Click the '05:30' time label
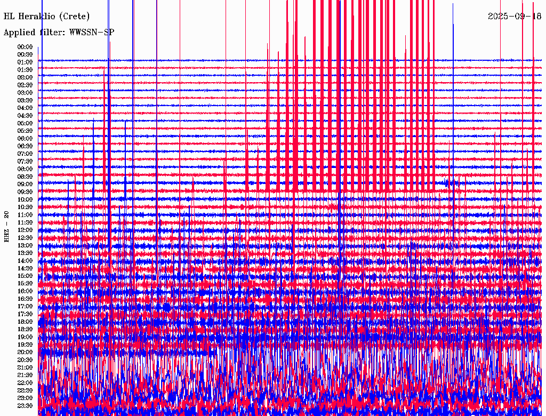Image resolution: width=546 pixels, height=416 pixels. point(25,131)
